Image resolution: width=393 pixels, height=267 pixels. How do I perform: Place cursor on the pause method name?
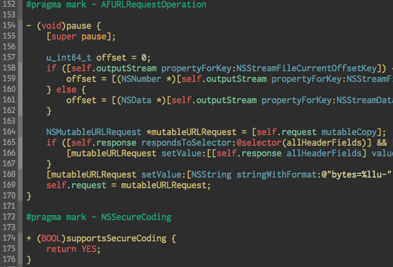(x=79, y=26)
